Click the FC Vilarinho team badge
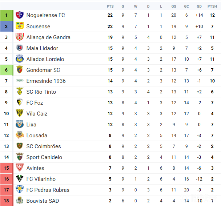 [x=20, y=179]
